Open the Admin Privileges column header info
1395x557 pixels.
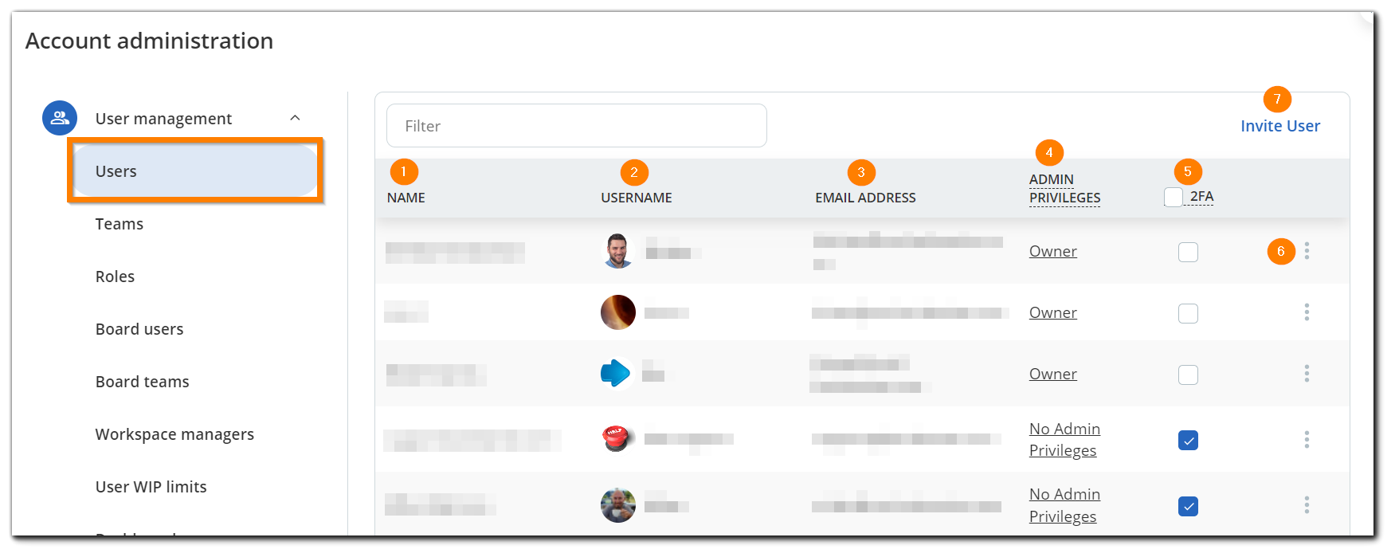click(1064, 189)
